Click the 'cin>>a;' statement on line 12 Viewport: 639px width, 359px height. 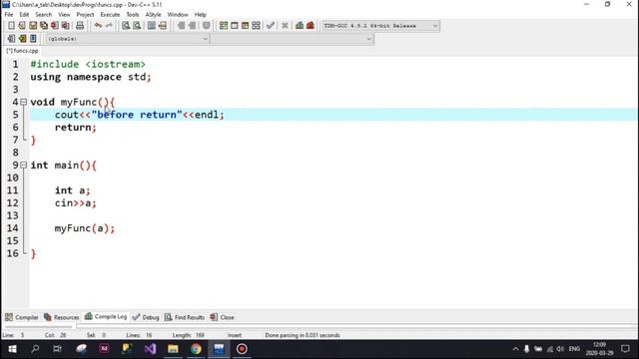tap(76, 203)
